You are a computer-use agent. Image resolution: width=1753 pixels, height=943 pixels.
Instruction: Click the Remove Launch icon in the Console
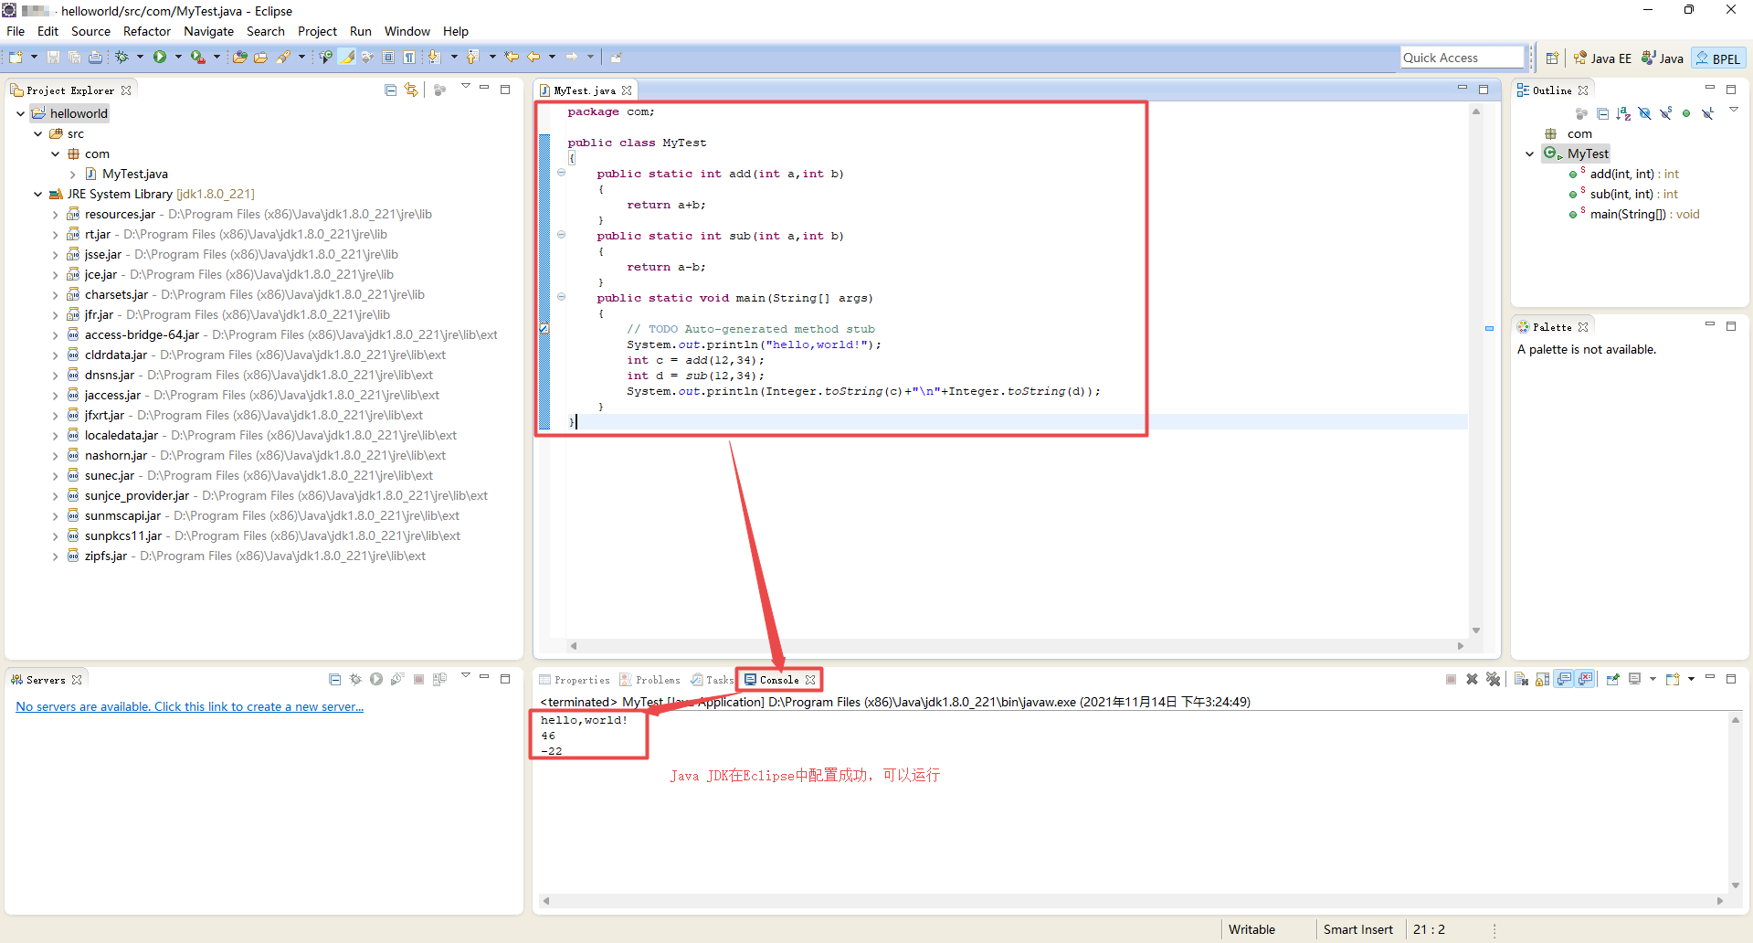pyautogui.click(x=1472, y=679)
